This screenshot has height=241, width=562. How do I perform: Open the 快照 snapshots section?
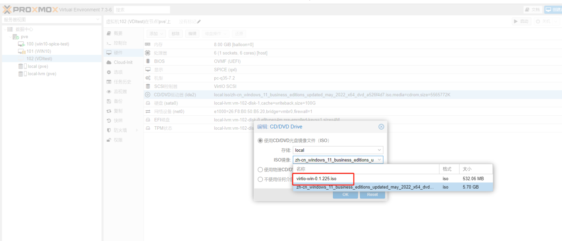tap(118, 120)
